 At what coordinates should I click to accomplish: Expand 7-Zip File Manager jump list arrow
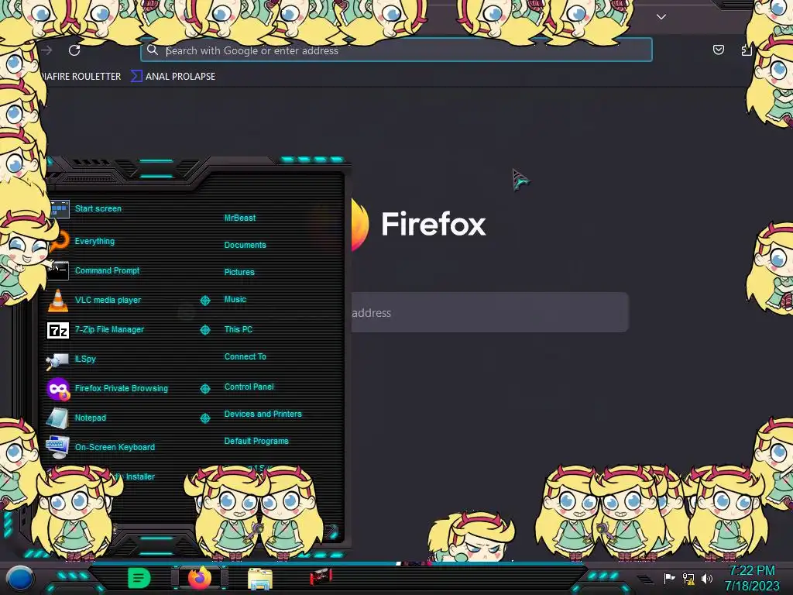[204, 330]
